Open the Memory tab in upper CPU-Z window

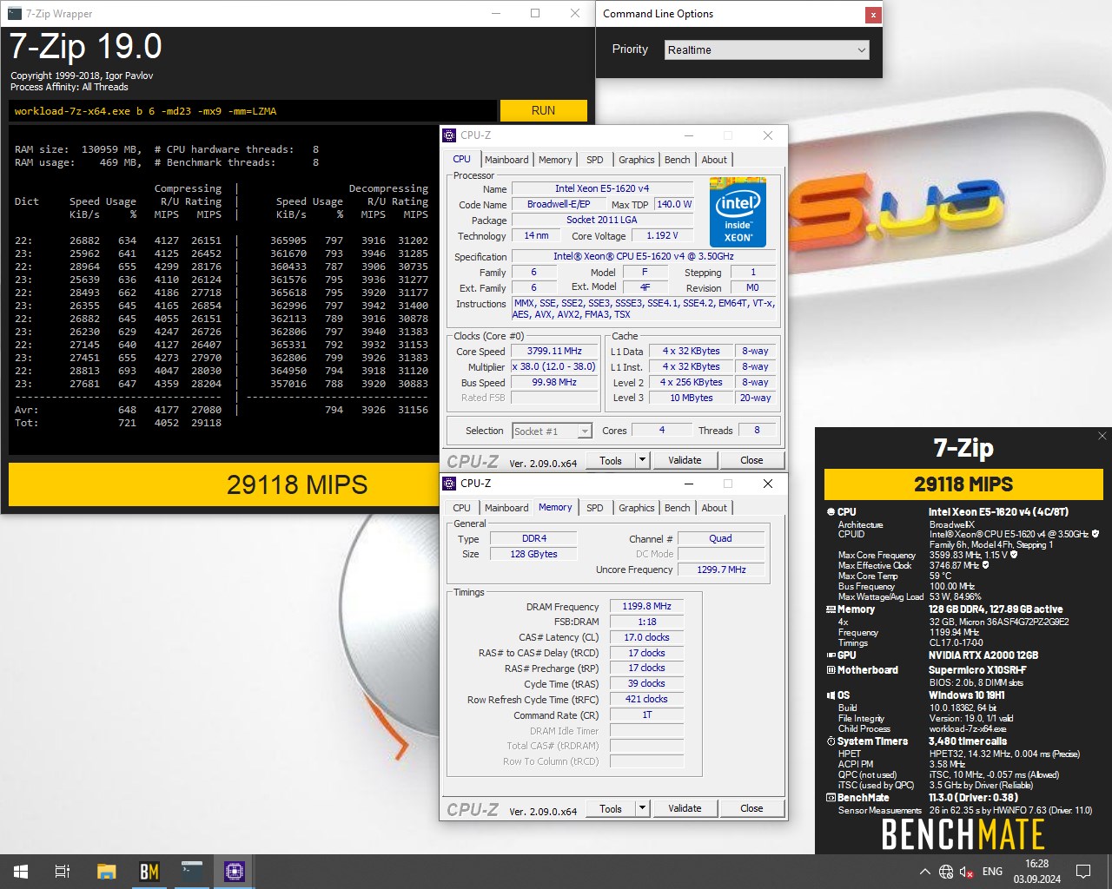[x=555, y=160]
